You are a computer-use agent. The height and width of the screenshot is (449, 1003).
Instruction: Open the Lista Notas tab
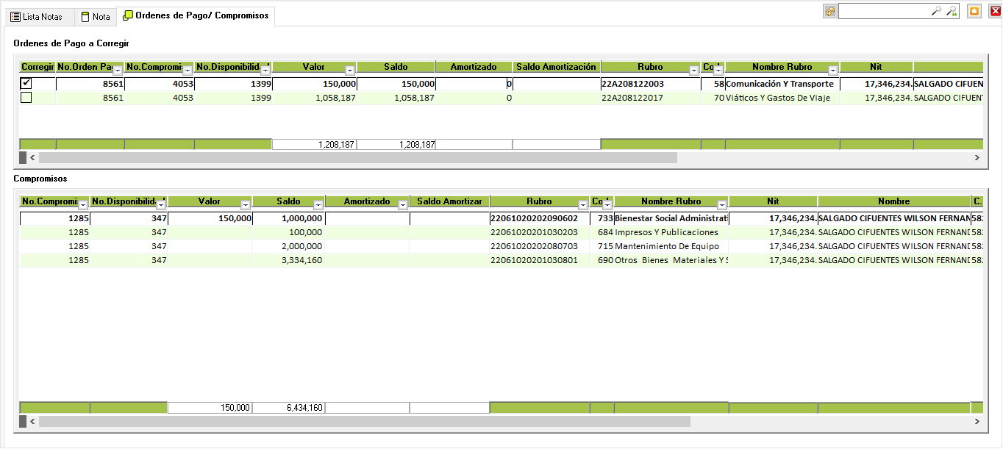tap(37, 16)
